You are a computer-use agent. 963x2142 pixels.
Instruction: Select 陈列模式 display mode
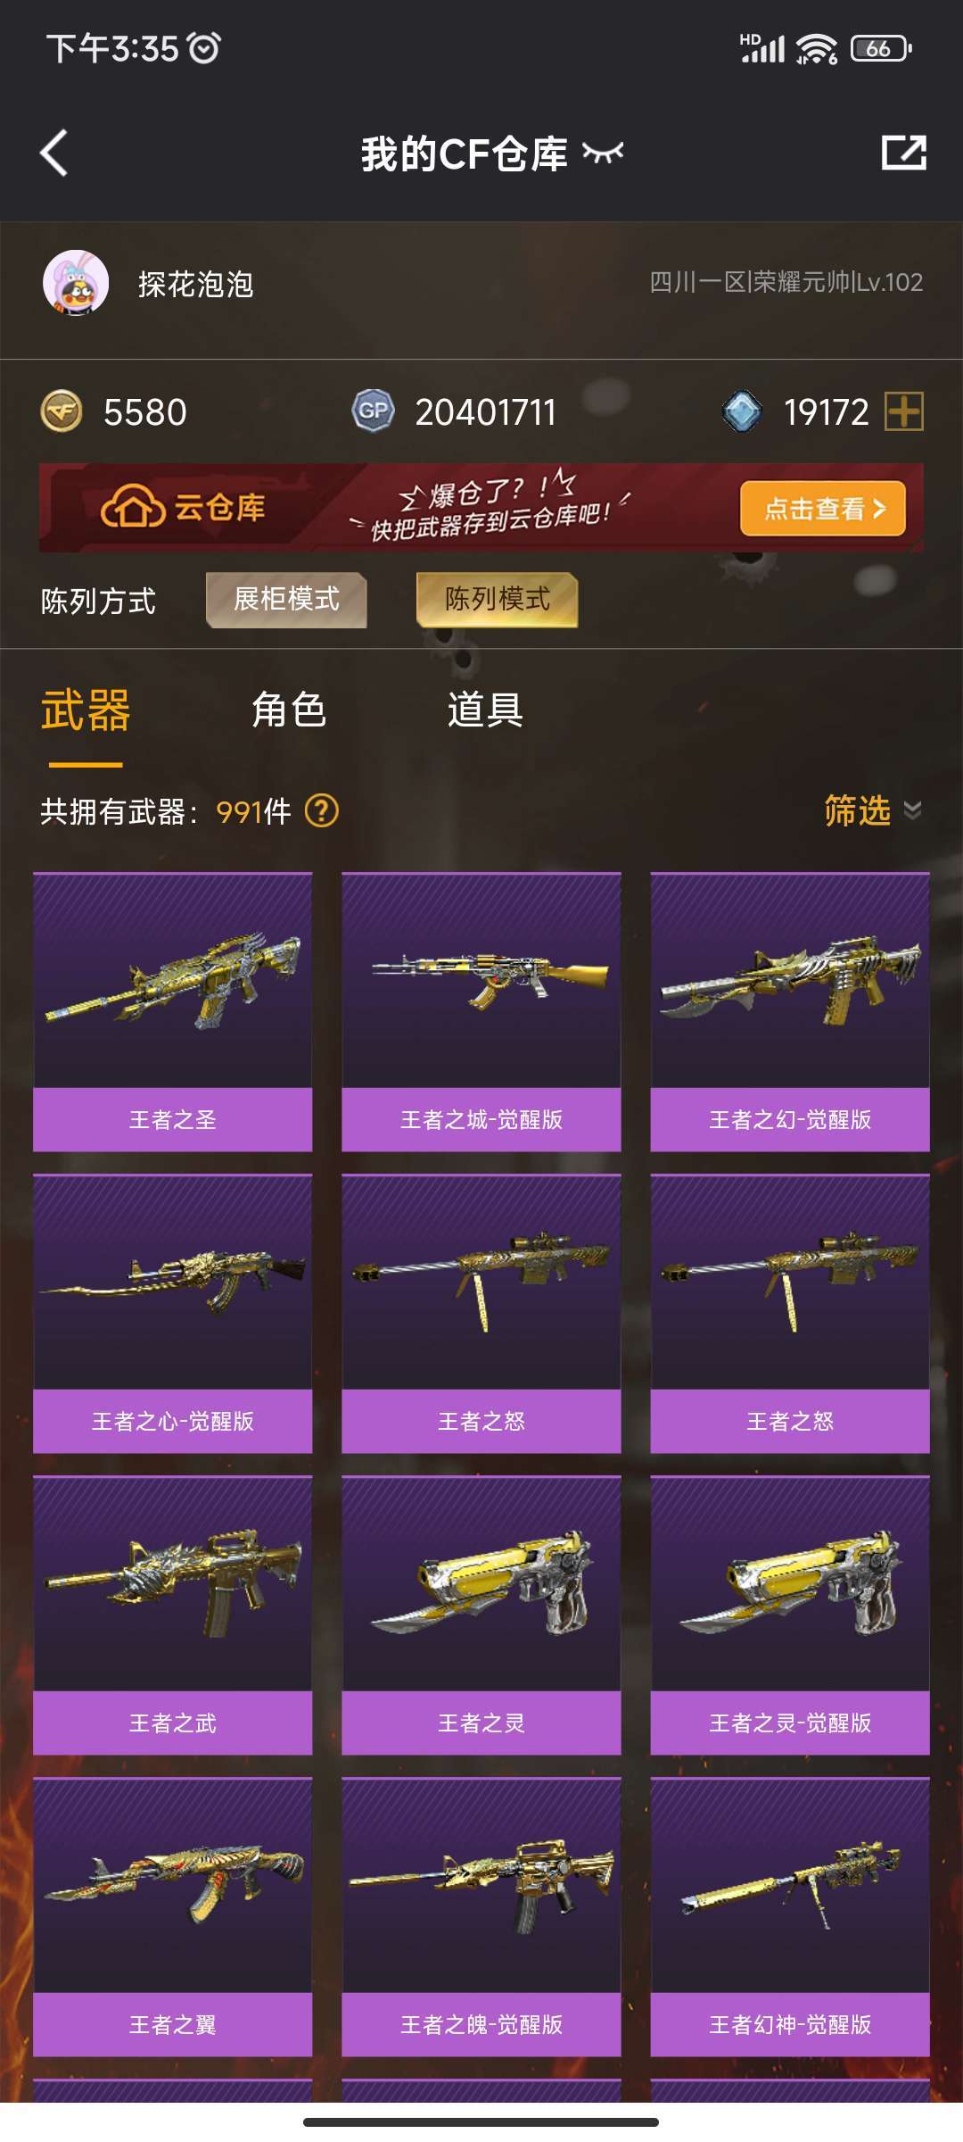498,600
